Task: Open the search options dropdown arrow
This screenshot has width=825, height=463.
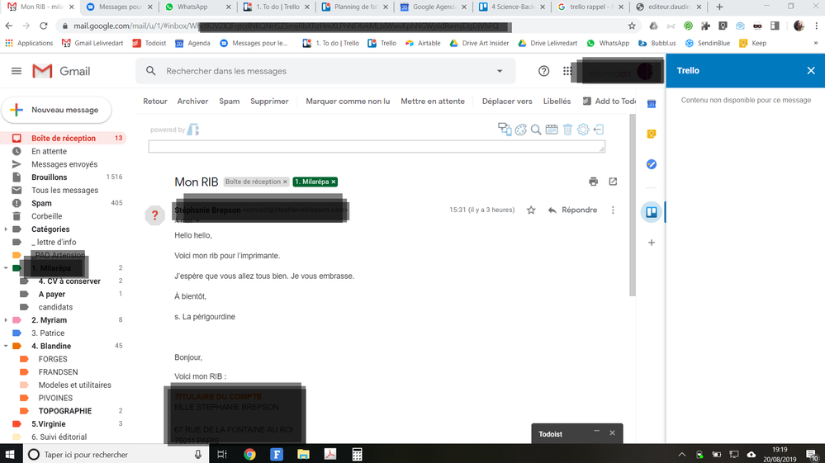Action: coord(500,71)
